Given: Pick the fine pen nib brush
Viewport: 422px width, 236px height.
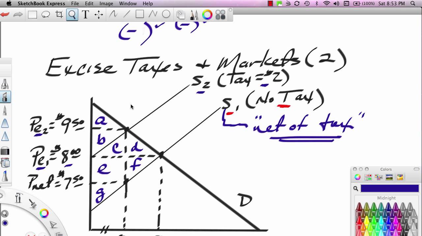Looking at the screenshot, I should coord(5,110).
